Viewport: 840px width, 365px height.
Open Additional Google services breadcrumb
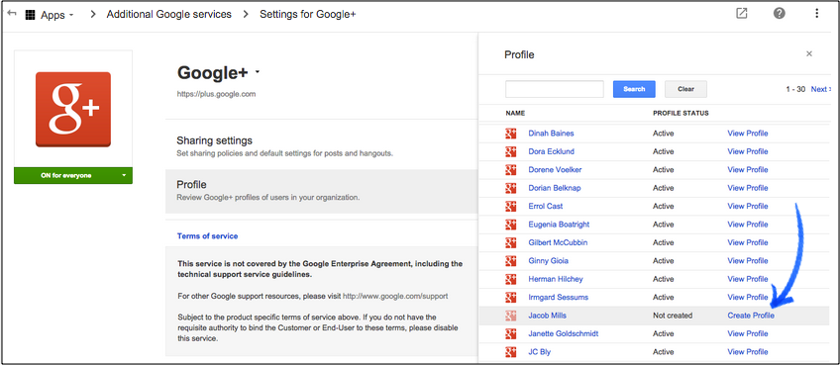tap(168, 15)
